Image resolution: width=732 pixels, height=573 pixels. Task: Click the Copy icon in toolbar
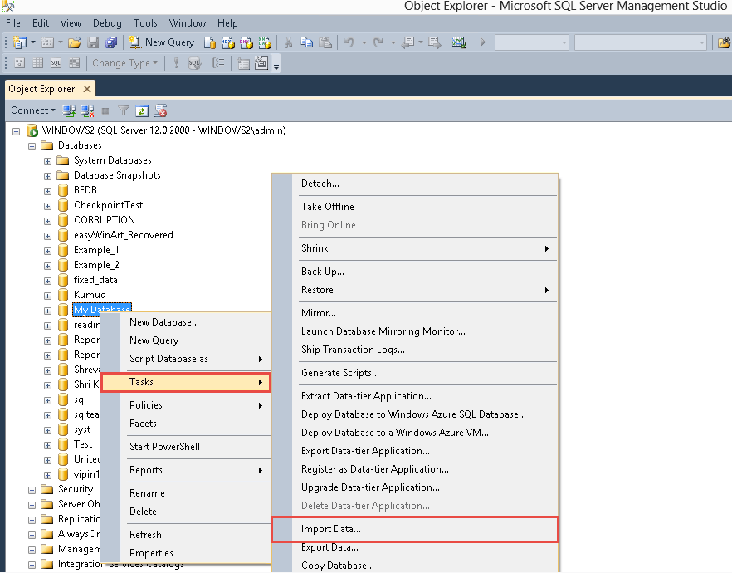pos(307,42)
